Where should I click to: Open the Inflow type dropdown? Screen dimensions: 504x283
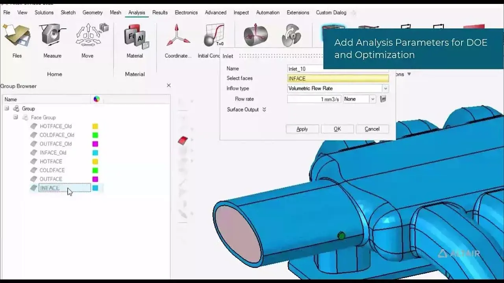[x=385, y=88]
